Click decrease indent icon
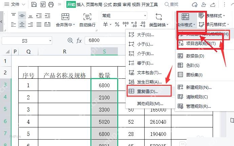Image resolution: width=234 pixels, height=146 pixels. point(39,16)
